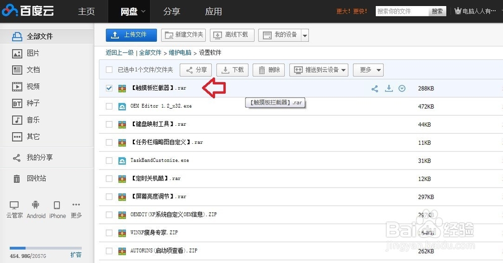Click the Baidu Cloud logo
503x263 pixels.
(x=28, y=11)
